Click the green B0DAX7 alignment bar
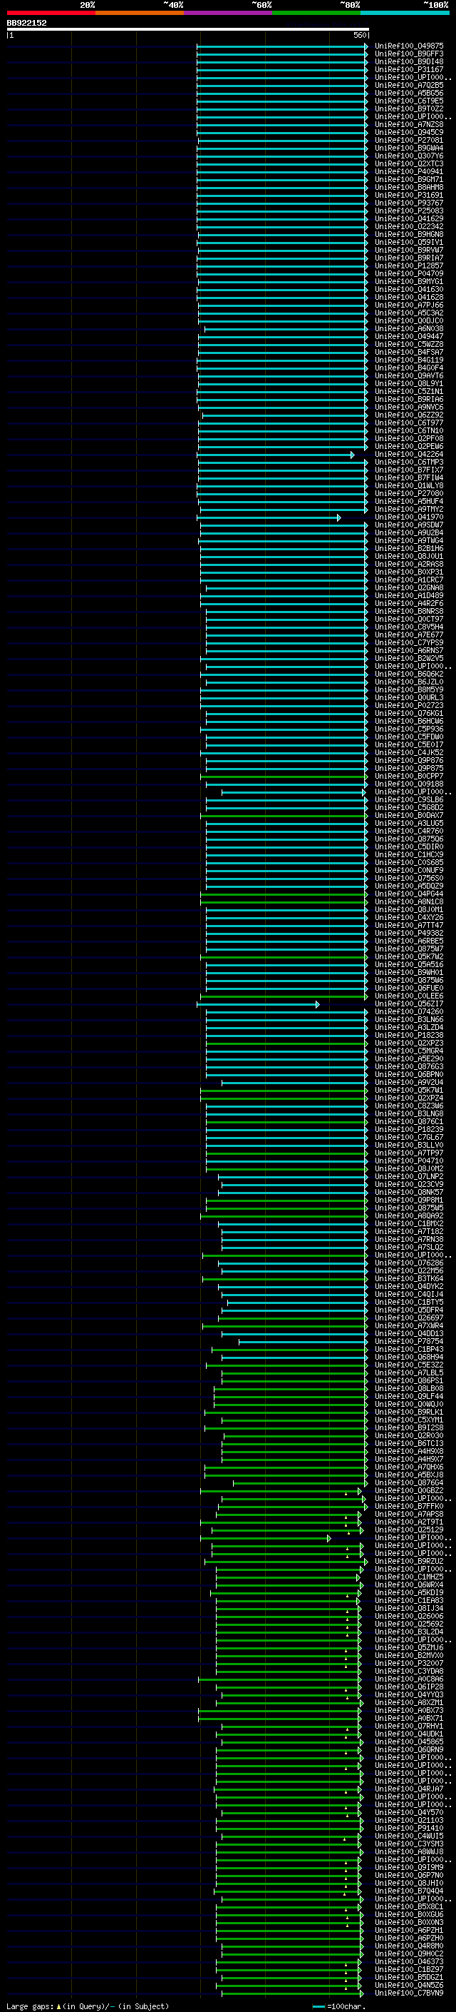 [x=282, y=815]
